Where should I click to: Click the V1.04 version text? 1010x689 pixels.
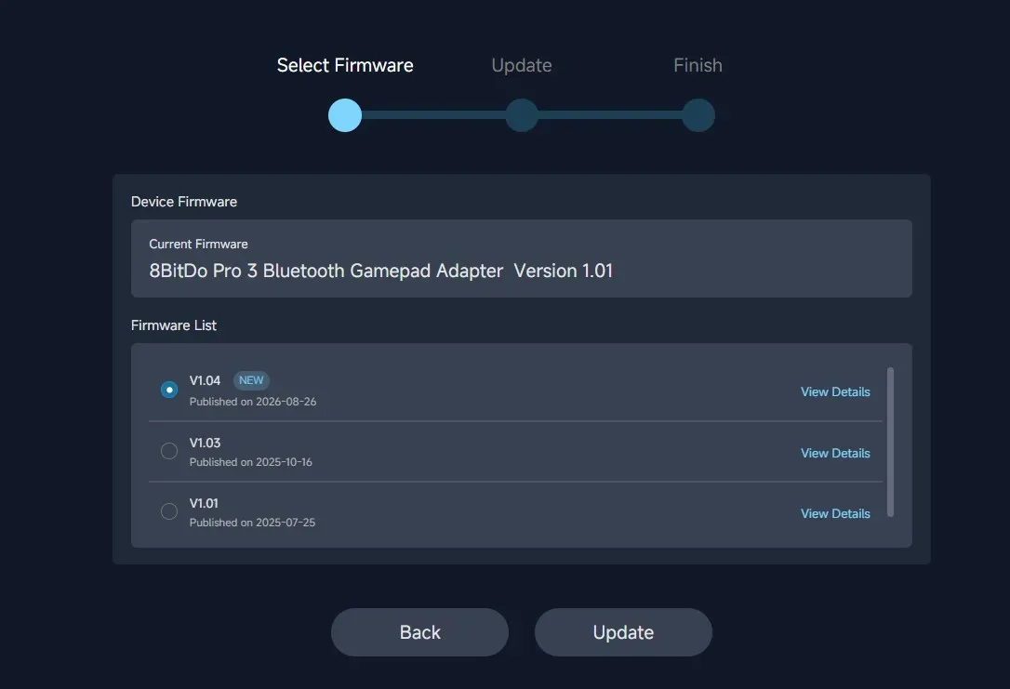click(205, 380)
